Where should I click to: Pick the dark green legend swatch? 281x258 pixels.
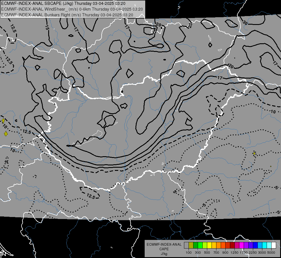195,245
